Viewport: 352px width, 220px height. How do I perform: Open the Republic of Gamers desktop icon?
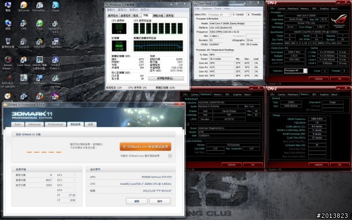click(8, 81)
